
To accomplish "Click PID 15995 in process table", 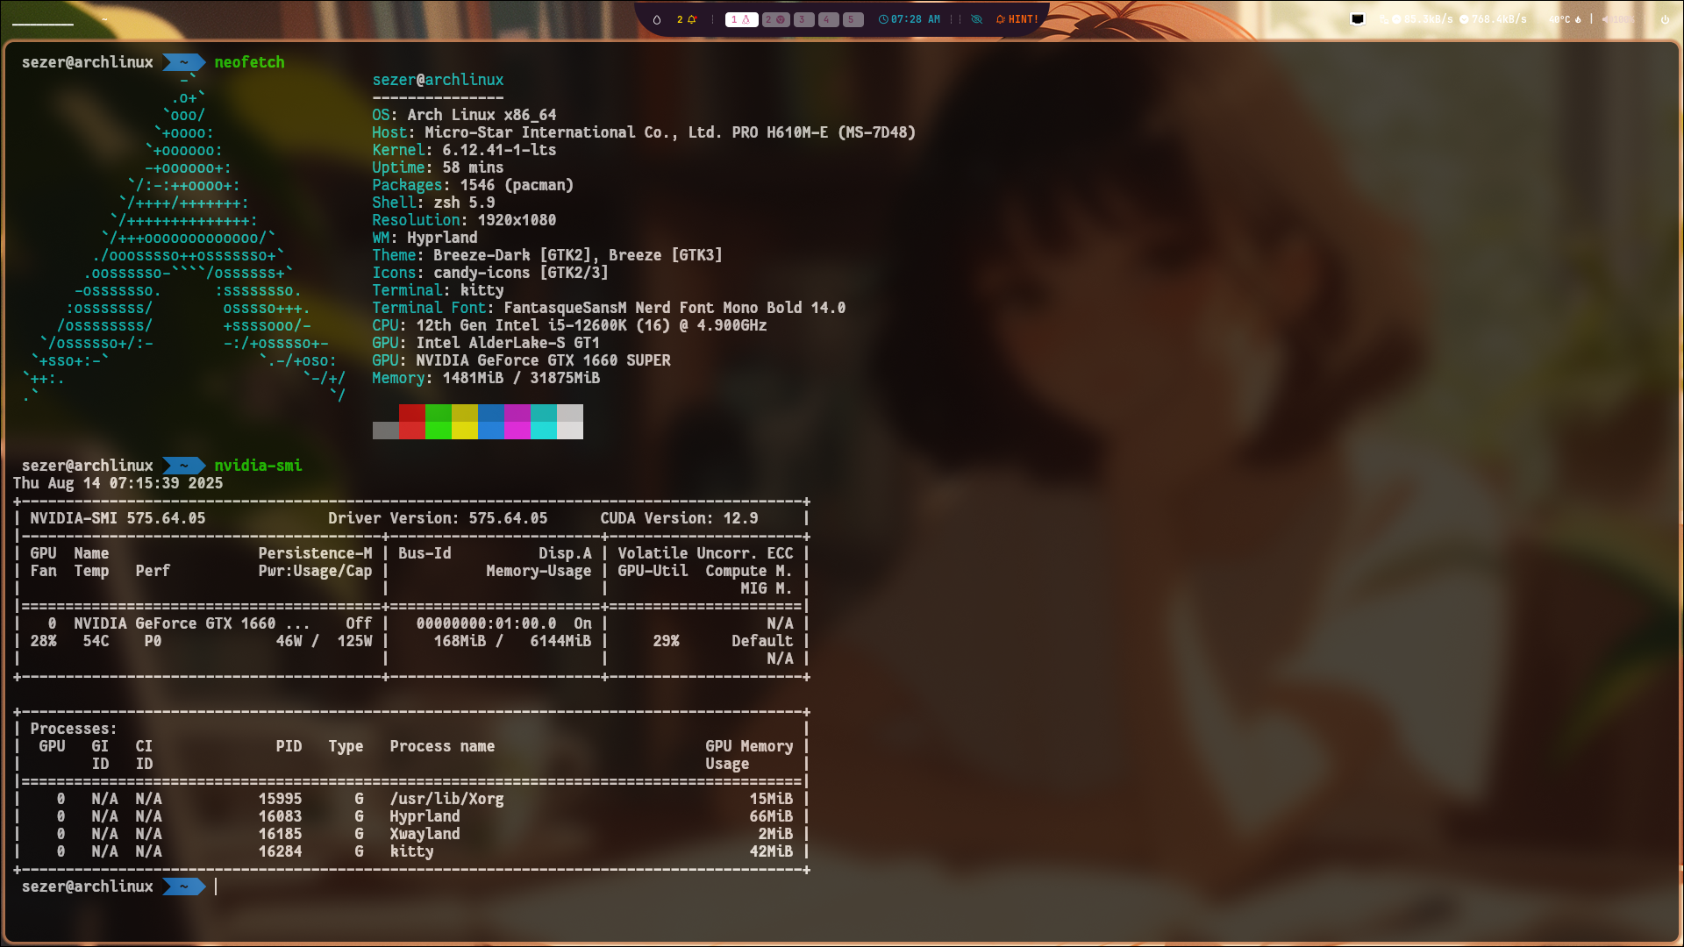I will point(280,799).
